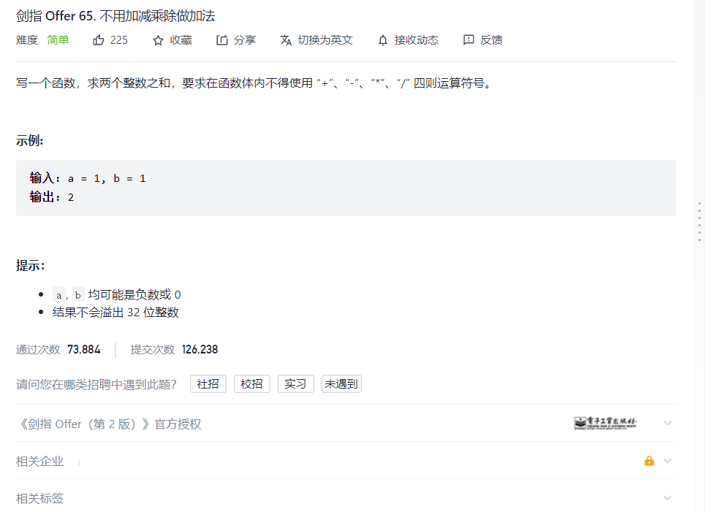Click the 请问您在哪类招聘中遇到此题 question text
The width and height of the screenshot is (714, 512).
tap(96, 385)
